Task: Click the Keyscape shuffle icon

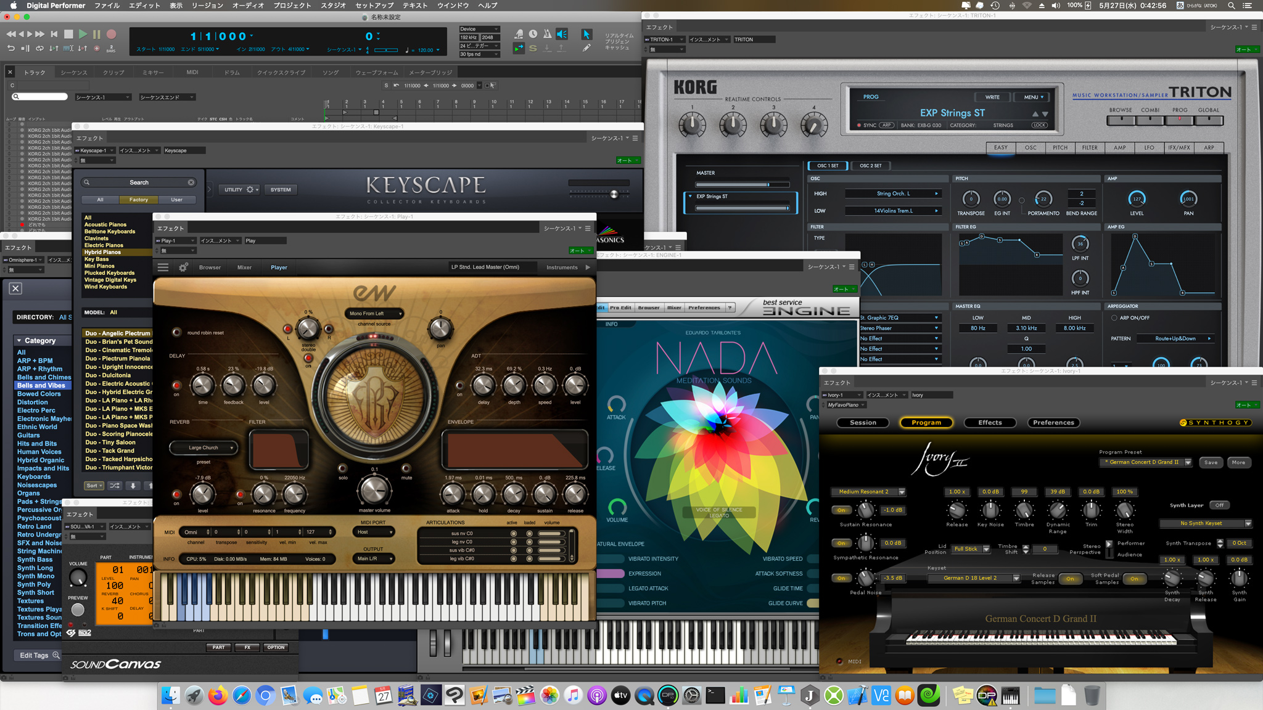Action: pyautogui.click(x=115, y=486)
